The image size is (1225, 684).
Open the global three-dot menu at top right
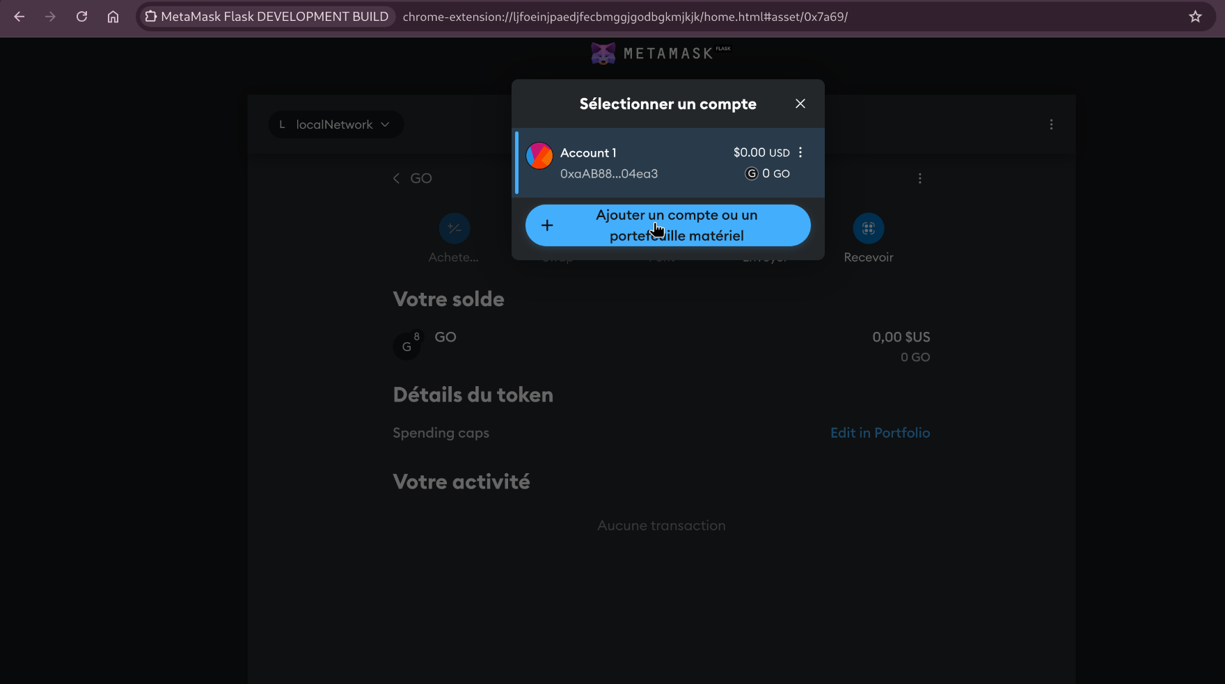coord(1051,125)
